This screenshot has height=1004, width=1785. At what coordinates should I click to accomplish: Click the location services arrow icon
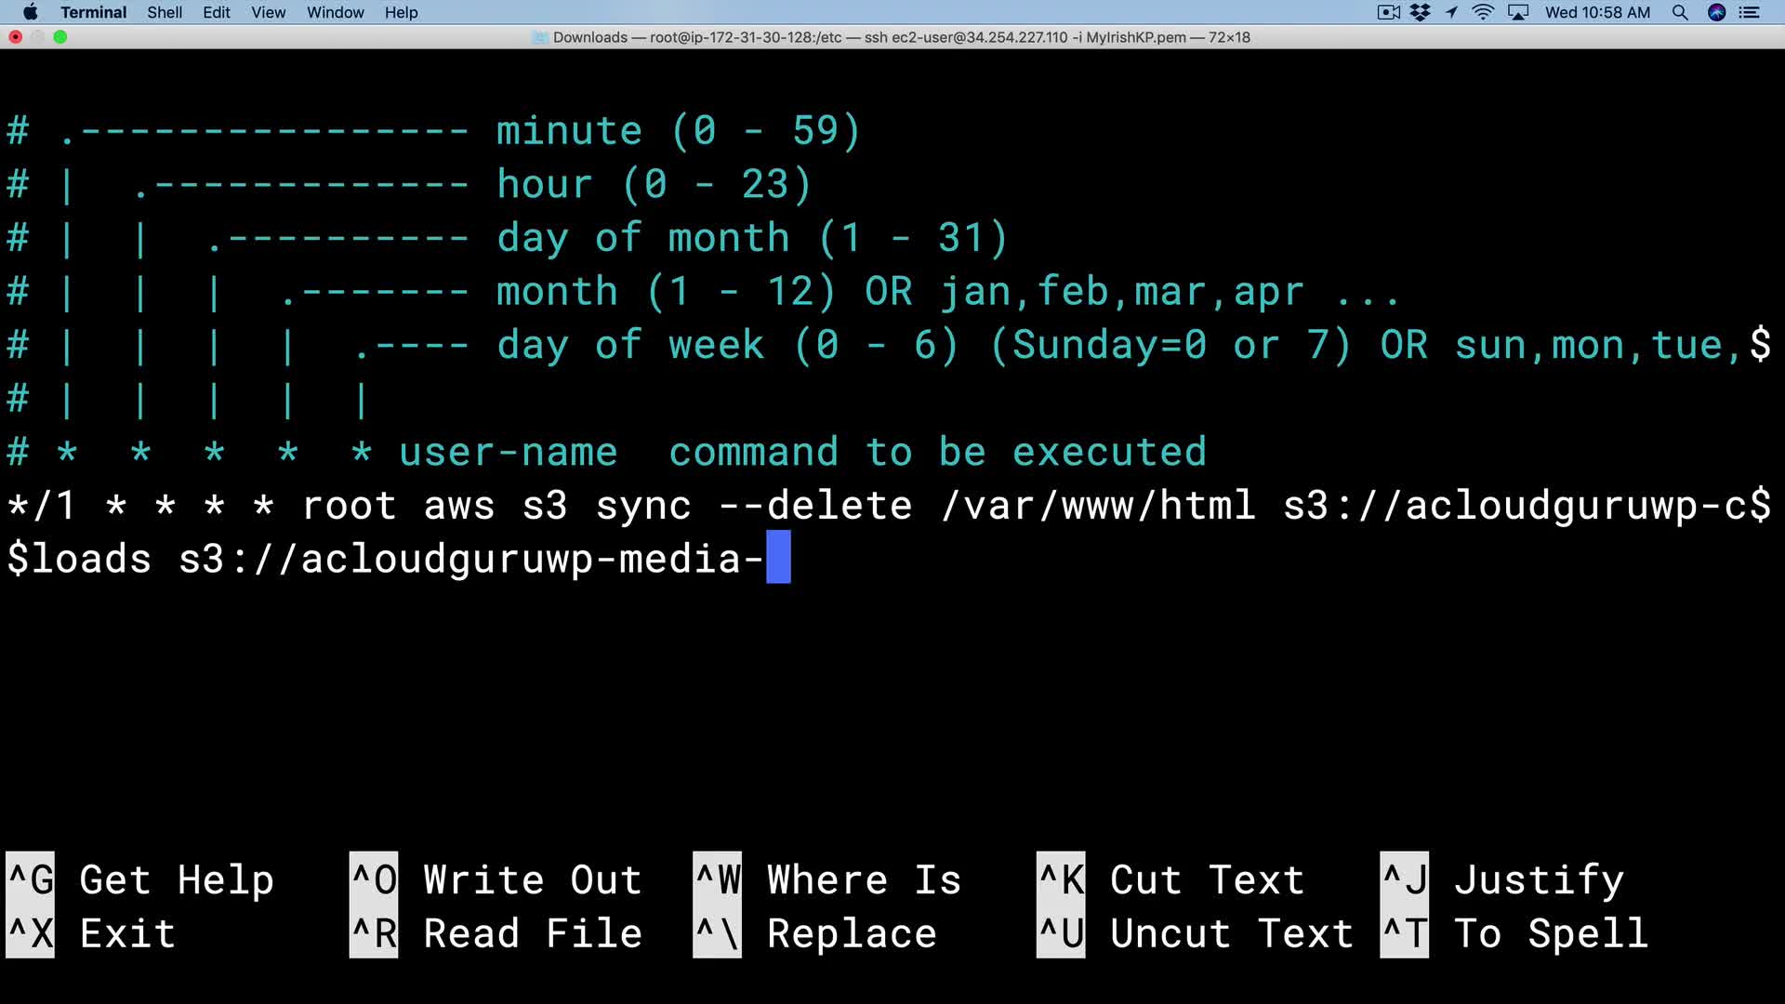coord(1451,12)
